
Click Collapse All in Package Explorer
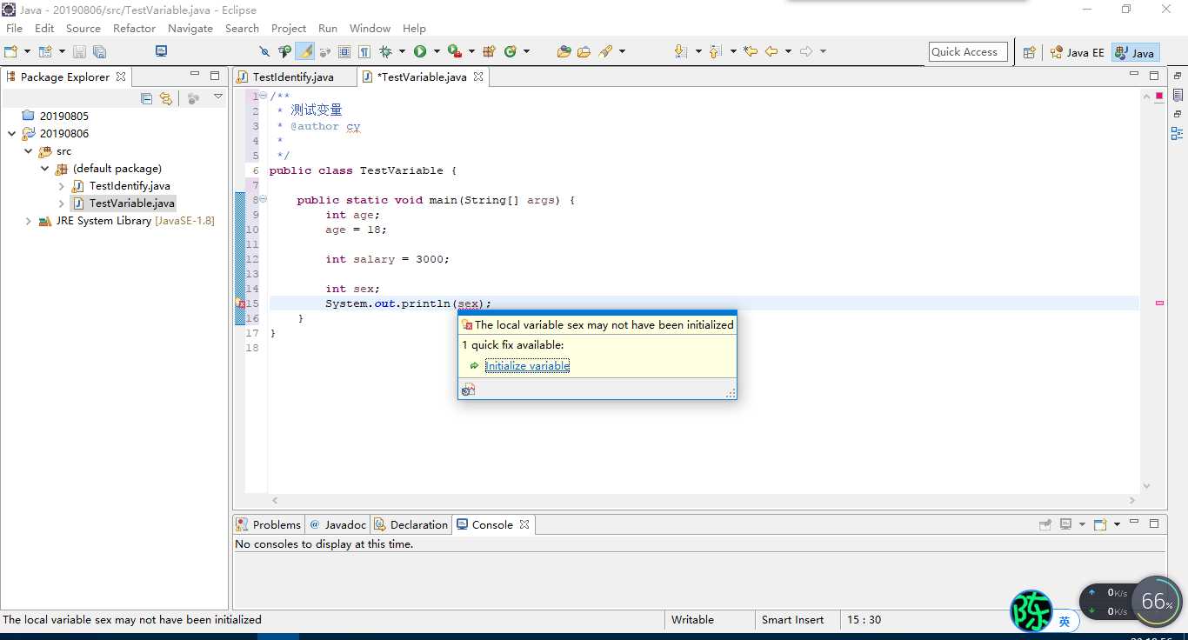[146, 99]
